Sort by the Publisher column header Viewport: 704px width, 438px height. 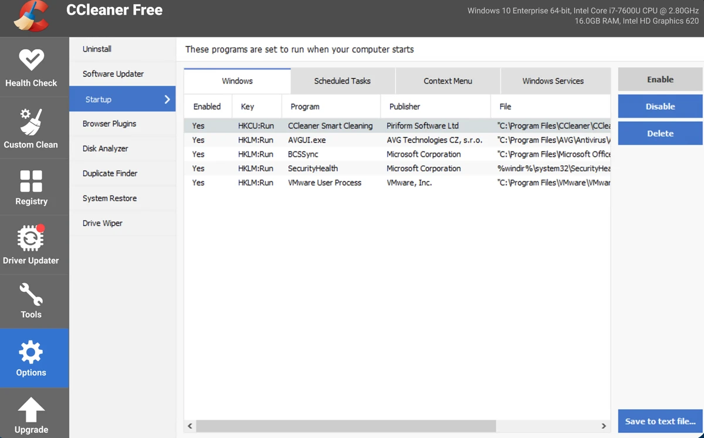pyautogui.click(x=435, y=106)
